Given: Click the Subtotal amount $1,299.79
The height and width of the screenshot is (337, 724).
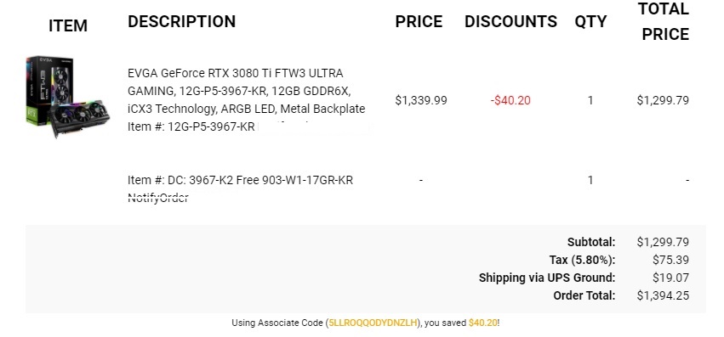Looking at the screenshot, I should pos(663,242).
